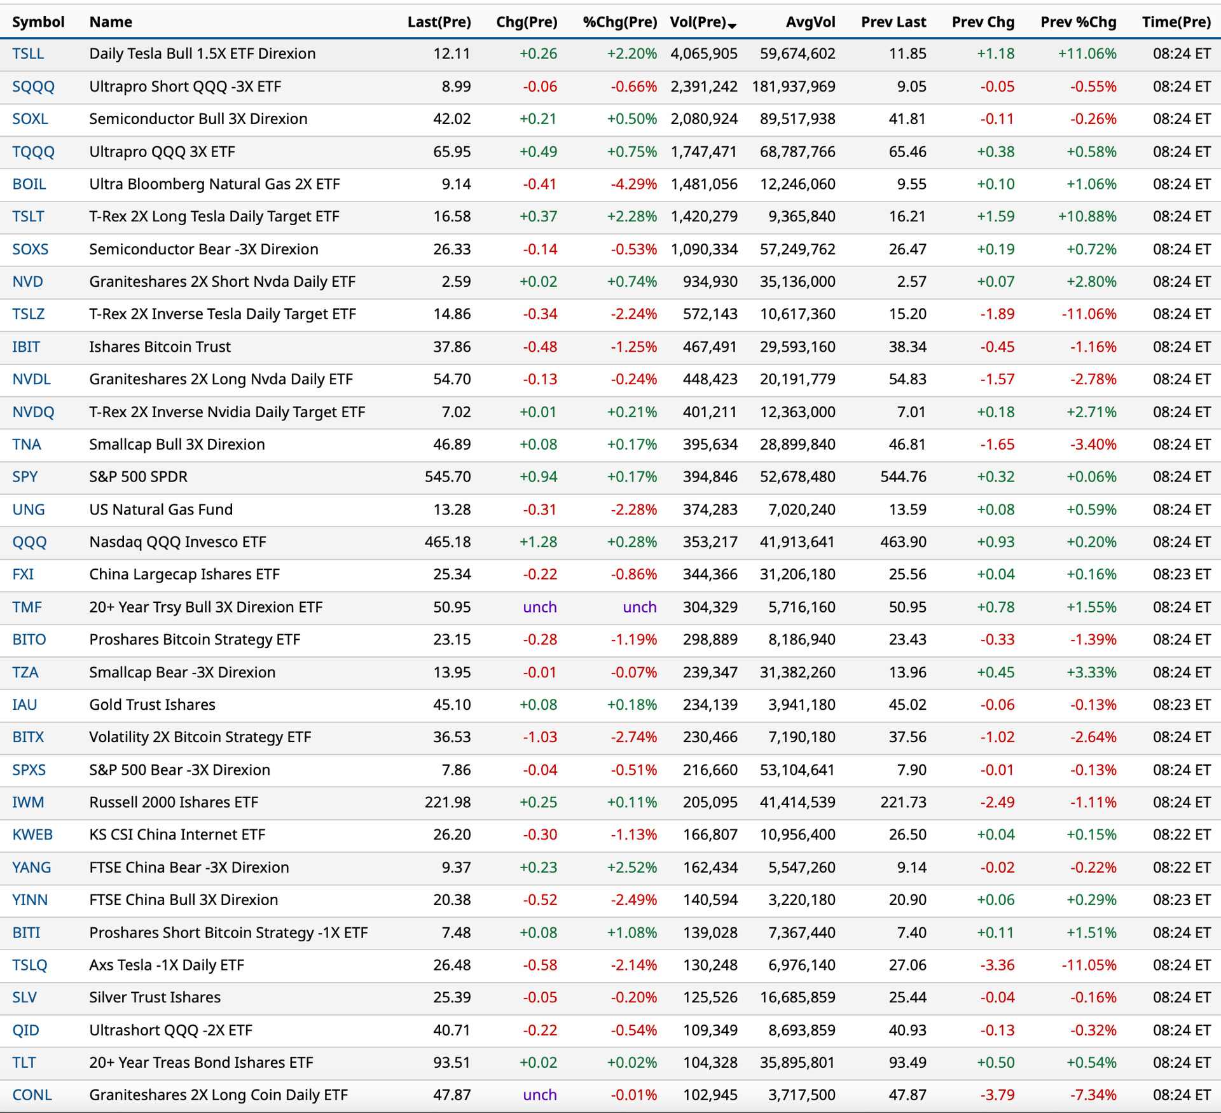Open the TQQQ ticker link
Screen dimensions: 1221x1113
pyautogui.click(x=33, y=152)
